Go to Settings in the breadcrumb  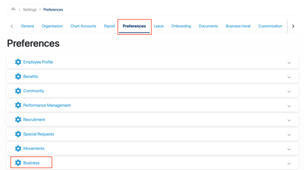(31, 10)
